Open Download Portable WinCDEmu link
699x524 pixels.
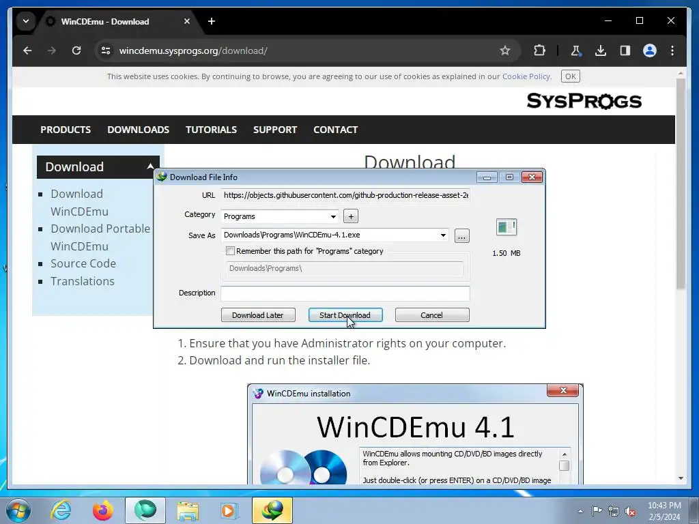click(x=100, y=237)
